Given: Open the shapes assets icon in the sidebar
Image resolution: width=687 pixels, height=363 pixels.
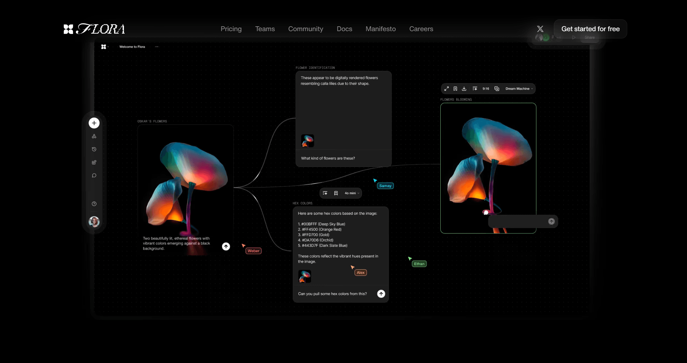Looking at the screenshot, I should click(94, 136).
